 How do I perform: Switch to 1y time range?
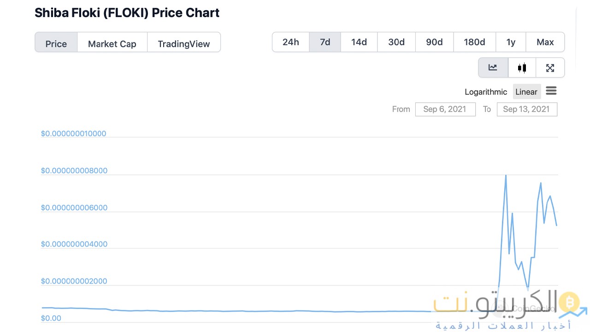pyautogui.click(x=511, y=42)
